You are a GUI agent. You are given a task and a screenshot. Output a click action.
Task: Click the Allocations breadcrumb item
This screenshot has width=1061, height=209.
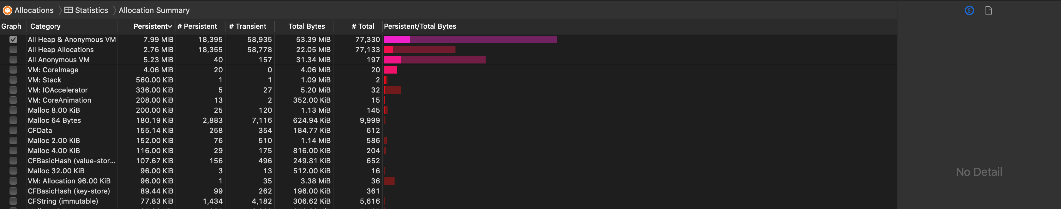click(x=34, y=10)
